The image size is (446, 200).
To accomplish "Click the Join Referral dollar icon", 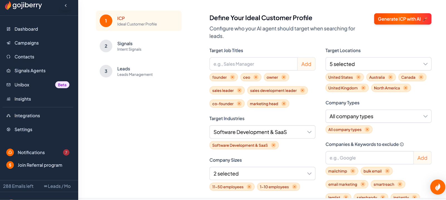I will tap(10, 165).
